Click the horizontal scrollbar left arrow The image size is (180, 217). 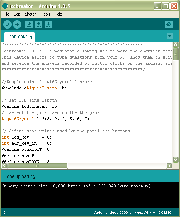pos(4,166)
